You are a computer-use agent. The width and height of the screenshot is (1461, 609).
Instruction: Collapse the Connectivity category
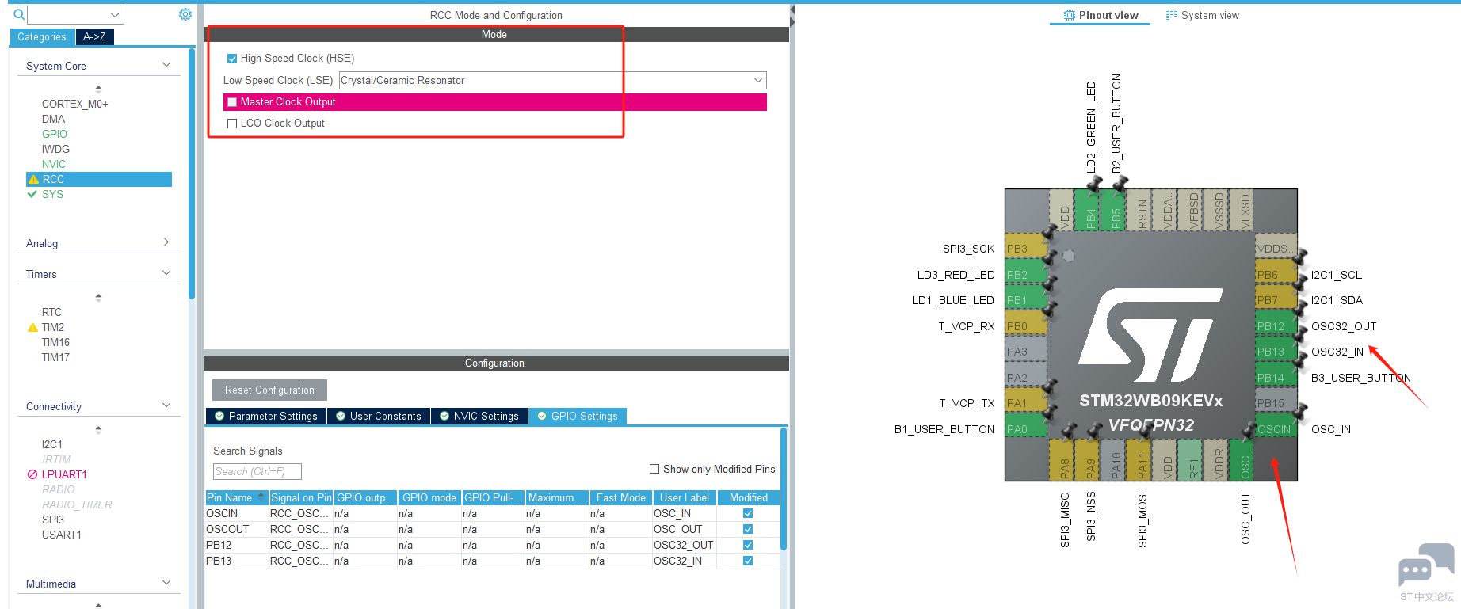coord(166,405)
